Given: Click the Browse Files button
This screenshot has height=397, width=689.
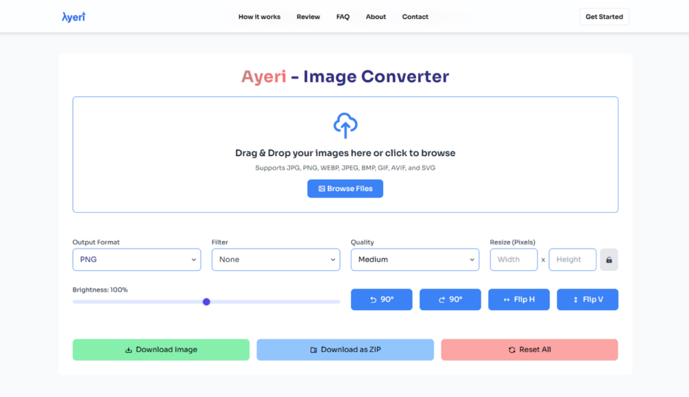Looking at the screenshot, I should [345, 189].
